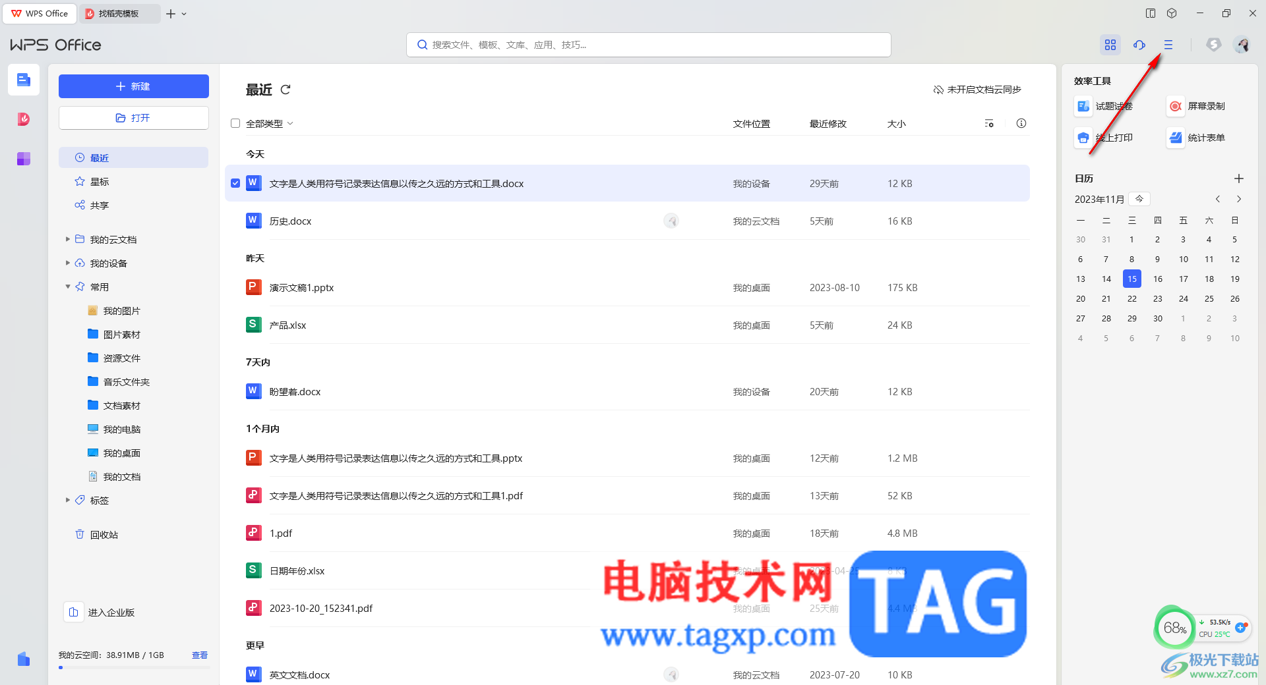Open the new tab dropdown arrow
Screen dimensions: 1266x685
[x=184, y=14]
